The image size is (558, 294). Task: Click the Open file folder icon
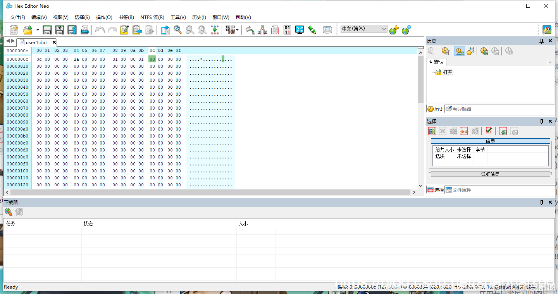28,30
